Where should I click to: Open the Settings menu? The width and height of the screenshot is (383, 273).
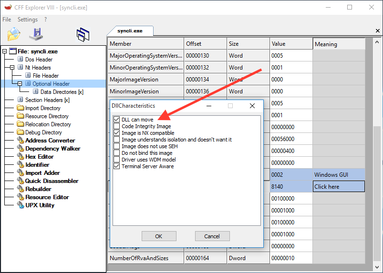(x=28, y=19)
